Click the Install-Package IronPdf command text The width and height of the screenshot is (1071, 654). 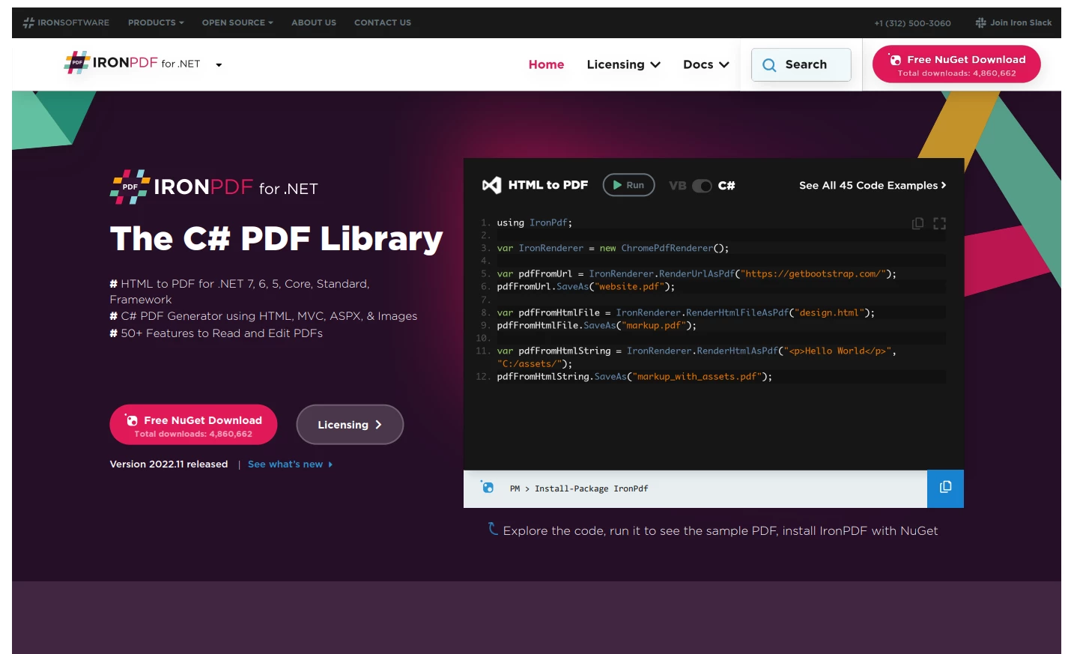591,488
